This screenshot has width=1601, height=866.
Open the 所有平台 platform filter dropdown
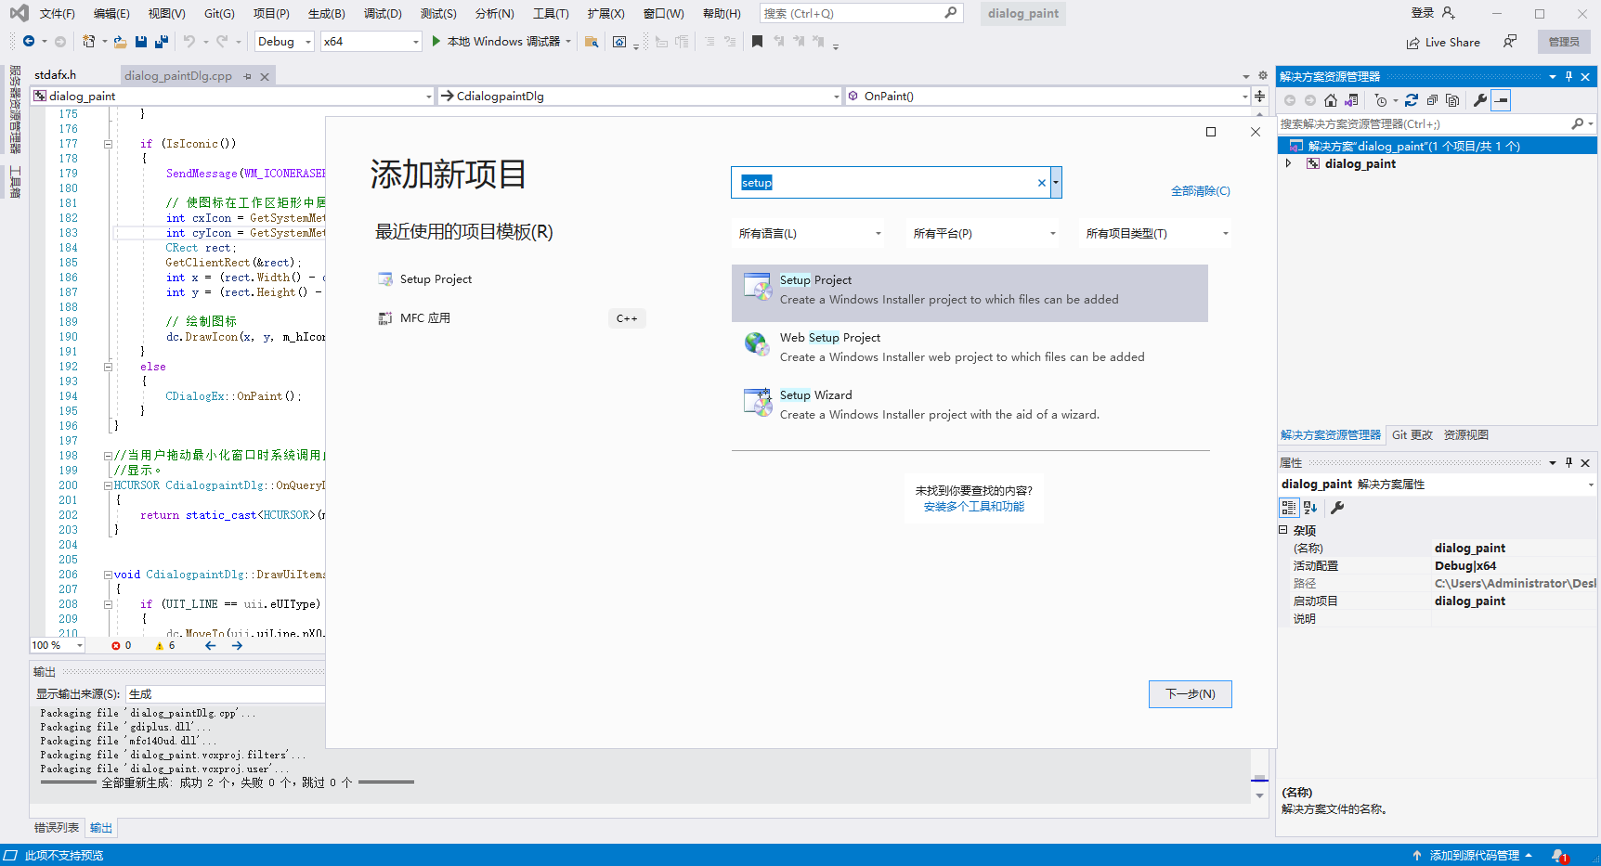coord(984,234)
